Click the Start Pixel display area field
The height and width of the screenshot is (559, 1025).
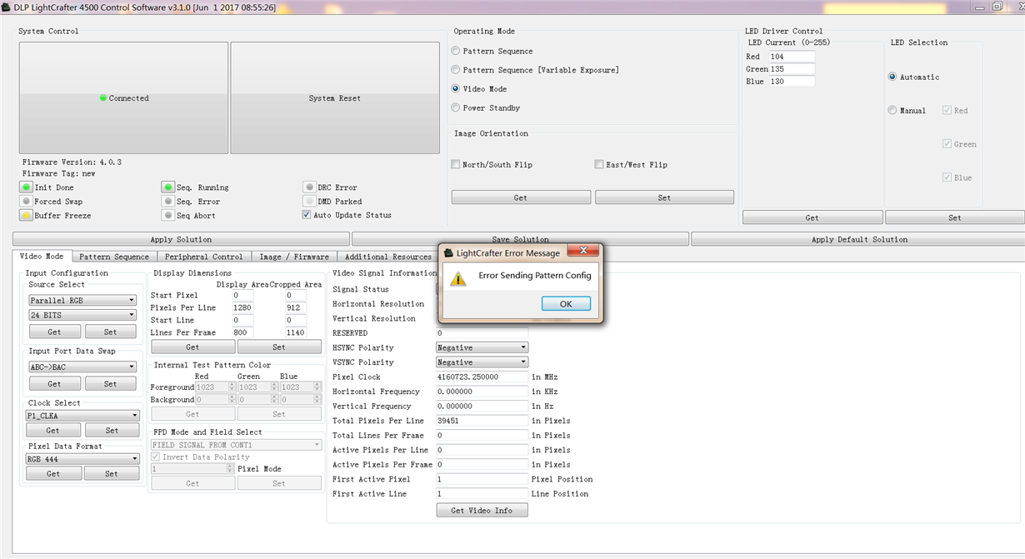click(x=242, y=296)
